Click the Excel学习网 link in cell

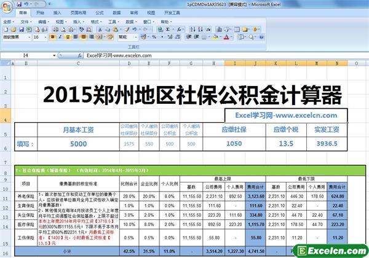pos(286,115)
